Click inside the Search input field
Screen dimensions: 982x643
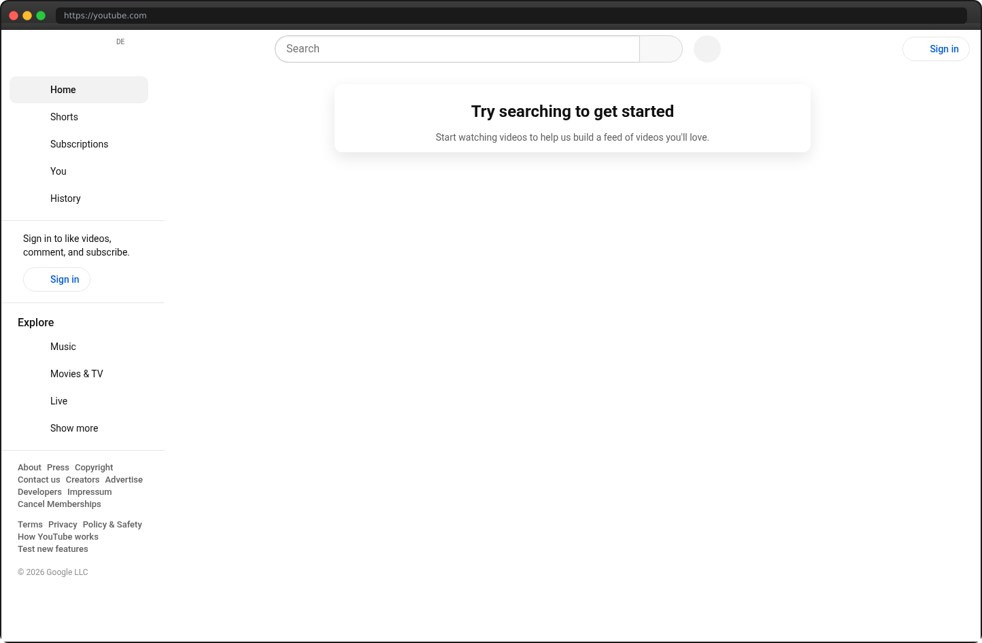coord(456,48)
